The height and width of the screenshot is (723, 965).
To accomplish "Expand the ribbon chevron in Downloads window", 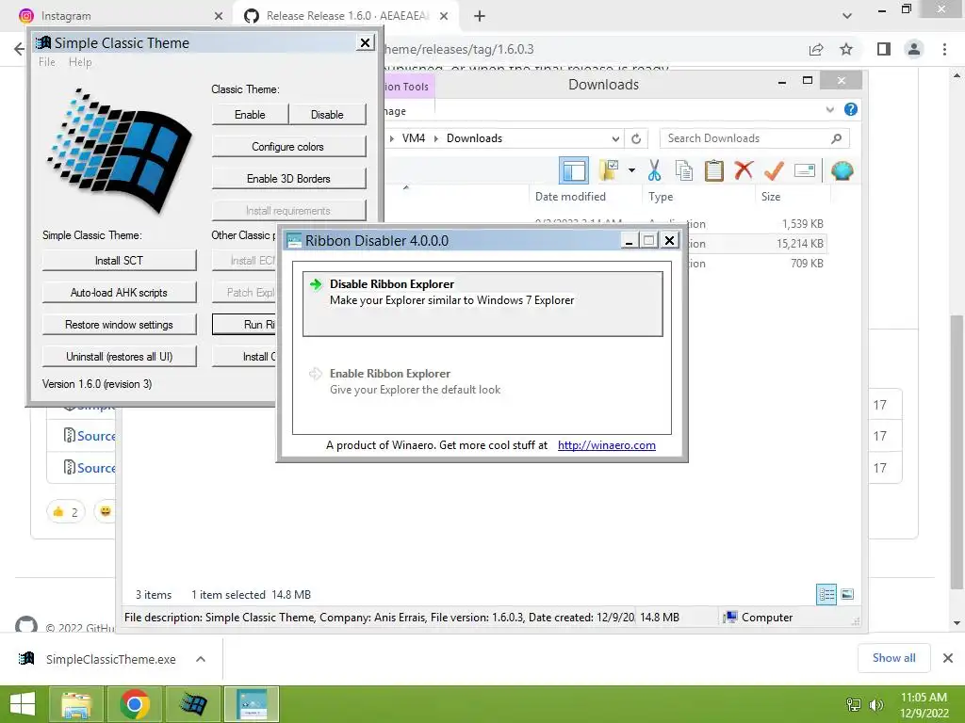I will [829, 110].
